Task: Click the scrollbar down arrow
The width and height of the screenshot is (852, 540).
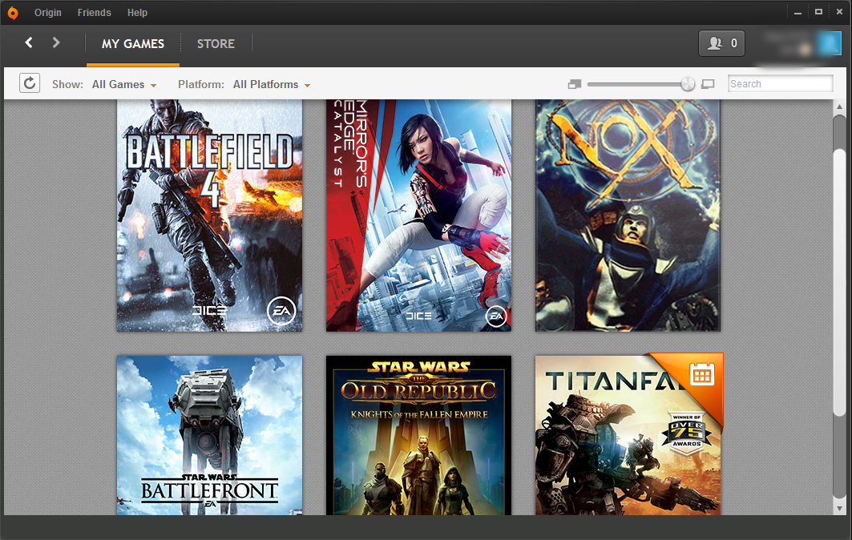Action: [x=839, y=509]
